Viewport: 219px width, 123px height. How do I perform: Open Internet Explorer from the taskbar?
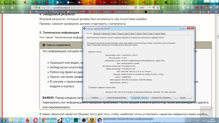[20, 120]
